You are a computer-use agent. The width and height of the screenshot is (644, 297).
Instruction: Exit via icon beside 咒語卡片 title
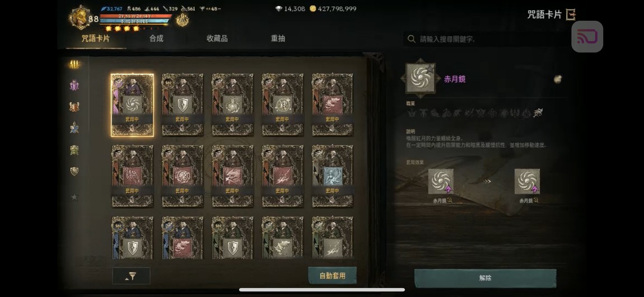(x=571, y=15)
